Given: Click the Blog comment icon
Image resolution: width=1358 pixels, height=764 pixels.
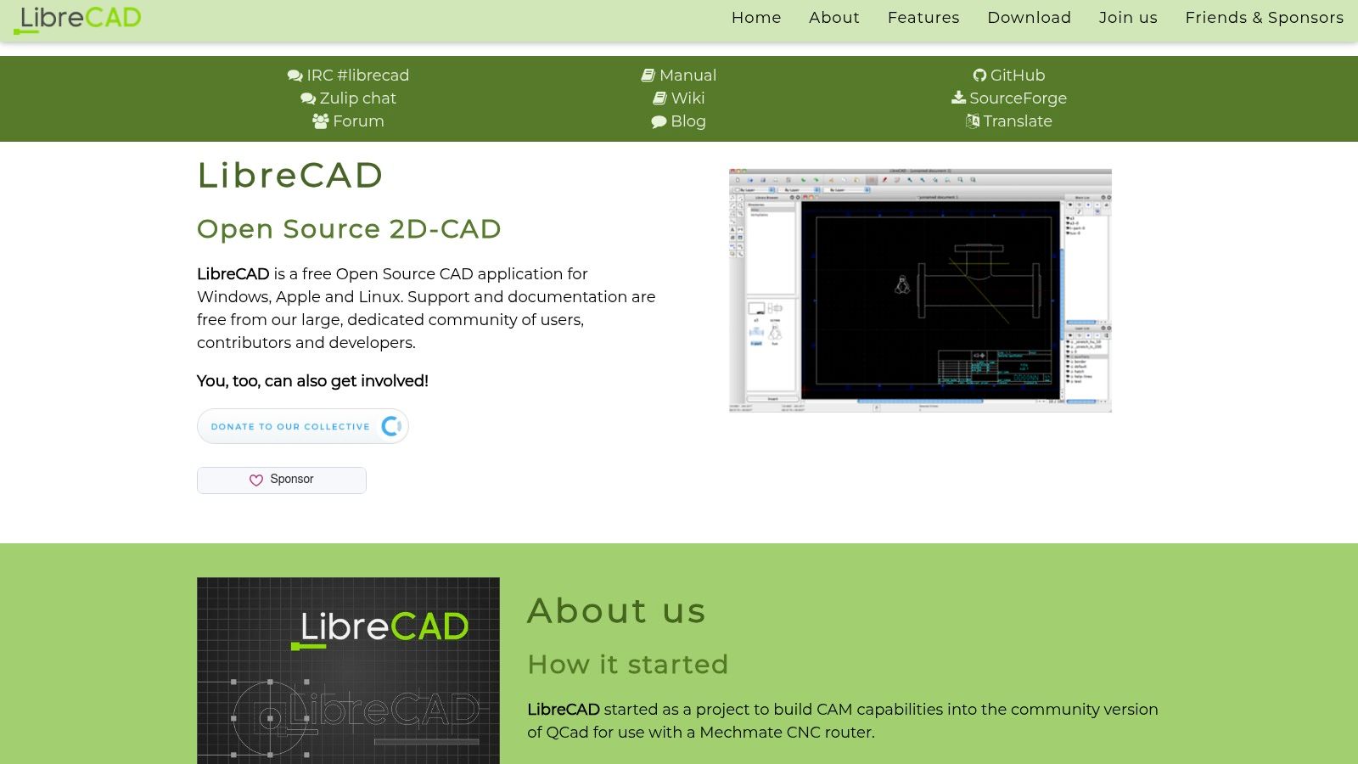Looking at the screenshot, I should [659, 121].
